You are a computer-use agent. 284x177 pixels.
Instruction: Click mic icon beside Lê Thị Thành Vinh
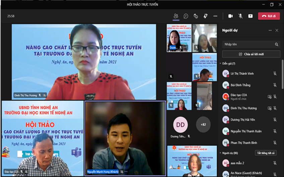pos(275,74)
